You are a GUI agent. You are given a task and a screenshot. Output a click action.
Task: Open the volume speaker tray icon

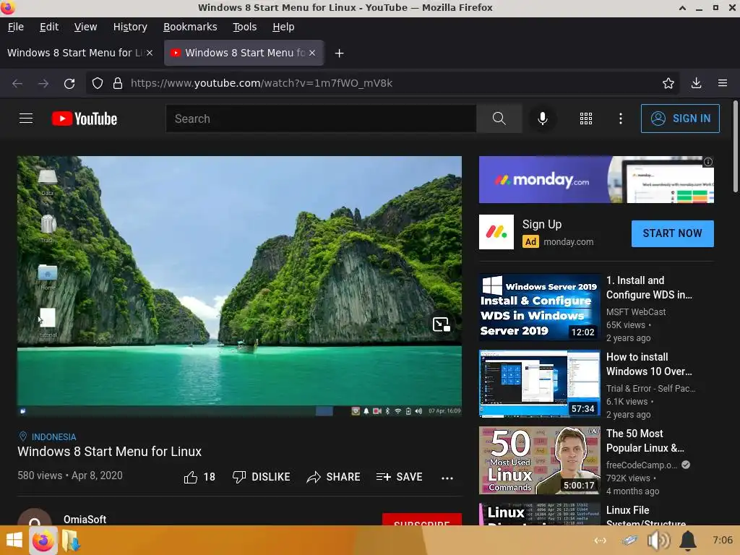pyautogui.click(x=658, y=541)
